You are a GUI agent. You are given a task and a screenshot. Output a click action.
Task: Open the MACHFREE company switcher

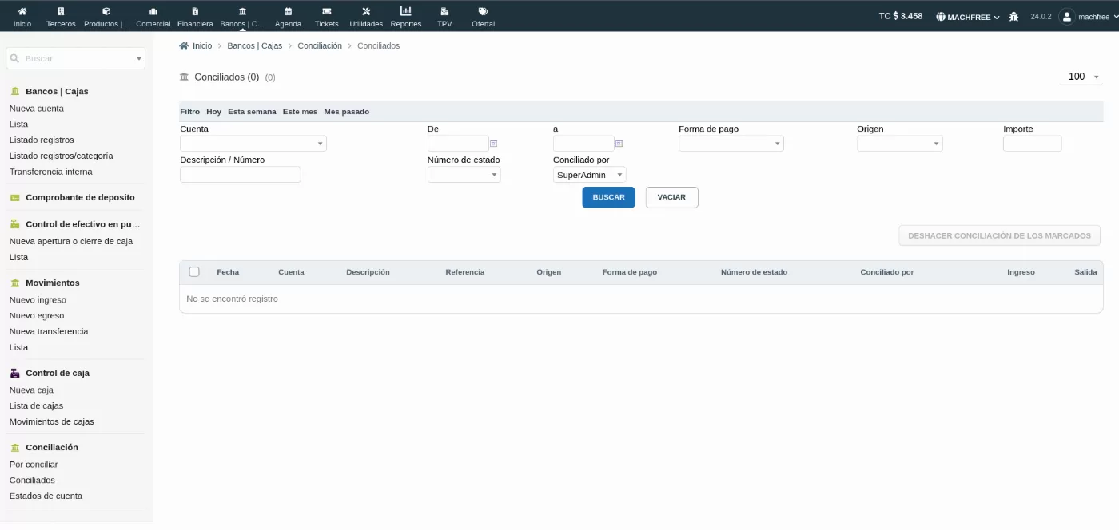tap(968, 17)
